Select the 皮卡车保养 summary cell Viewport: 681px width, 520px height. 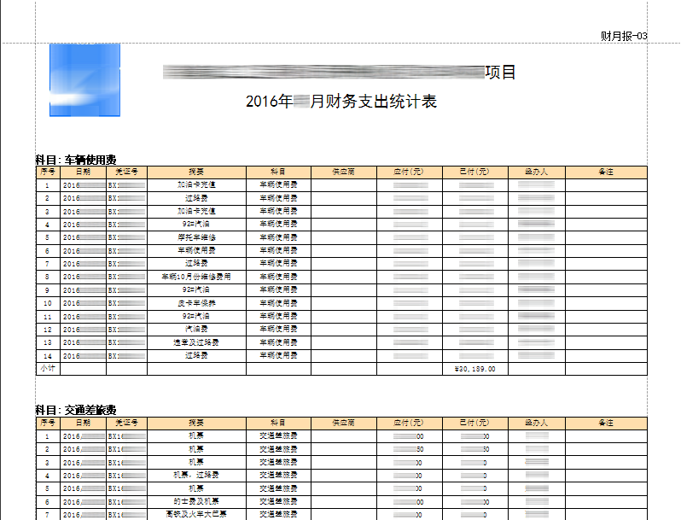coord(196,303)
